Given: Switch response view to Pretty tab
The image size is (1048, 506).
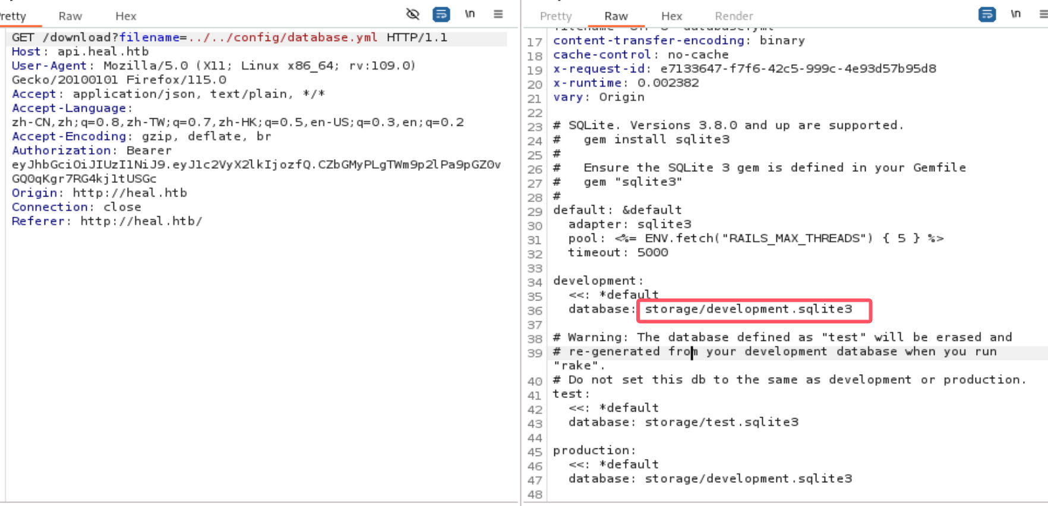Looking at the screenshot, I should click(x=555, y=17).
